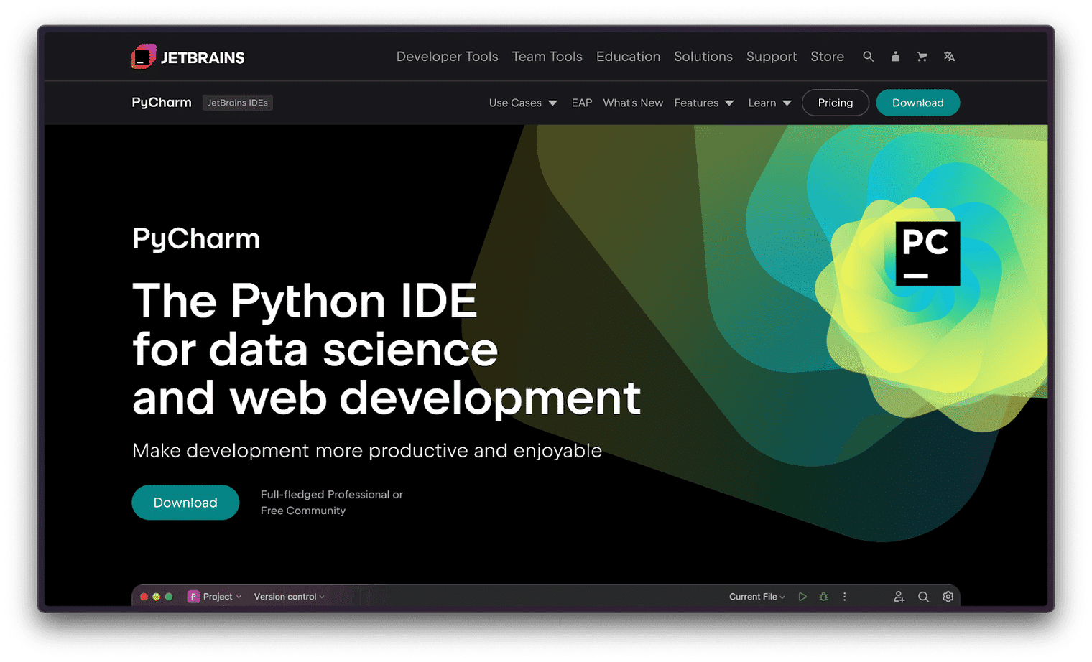Open the Current File run configuration dropdown
This screenshot has height=662, width=1092.
[757, 597]
